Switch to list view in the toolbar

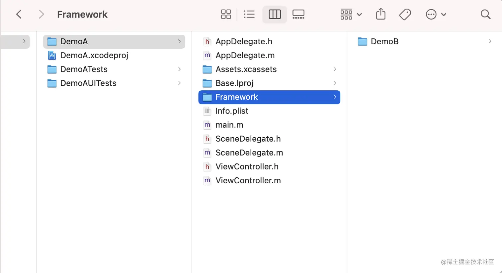coord(249,14)
